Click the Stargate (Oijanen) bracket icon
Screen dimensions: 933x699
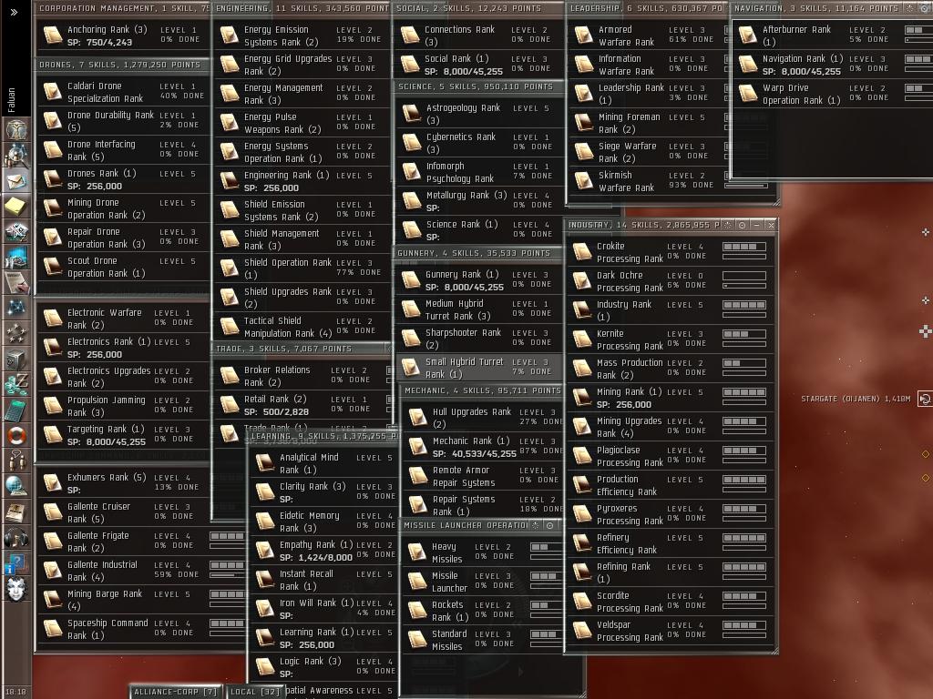pos(925,399)
